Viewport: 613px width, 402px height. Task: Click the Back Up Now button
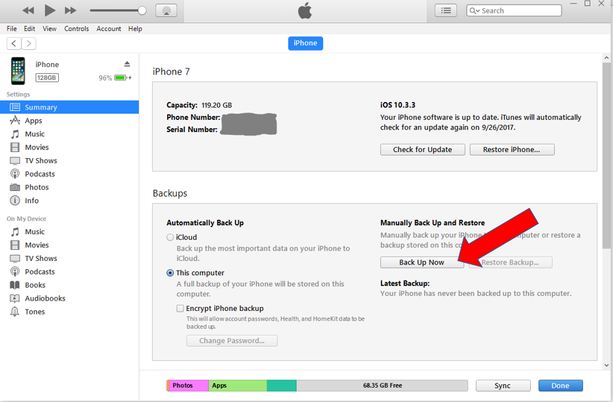[x=422, y=262]
